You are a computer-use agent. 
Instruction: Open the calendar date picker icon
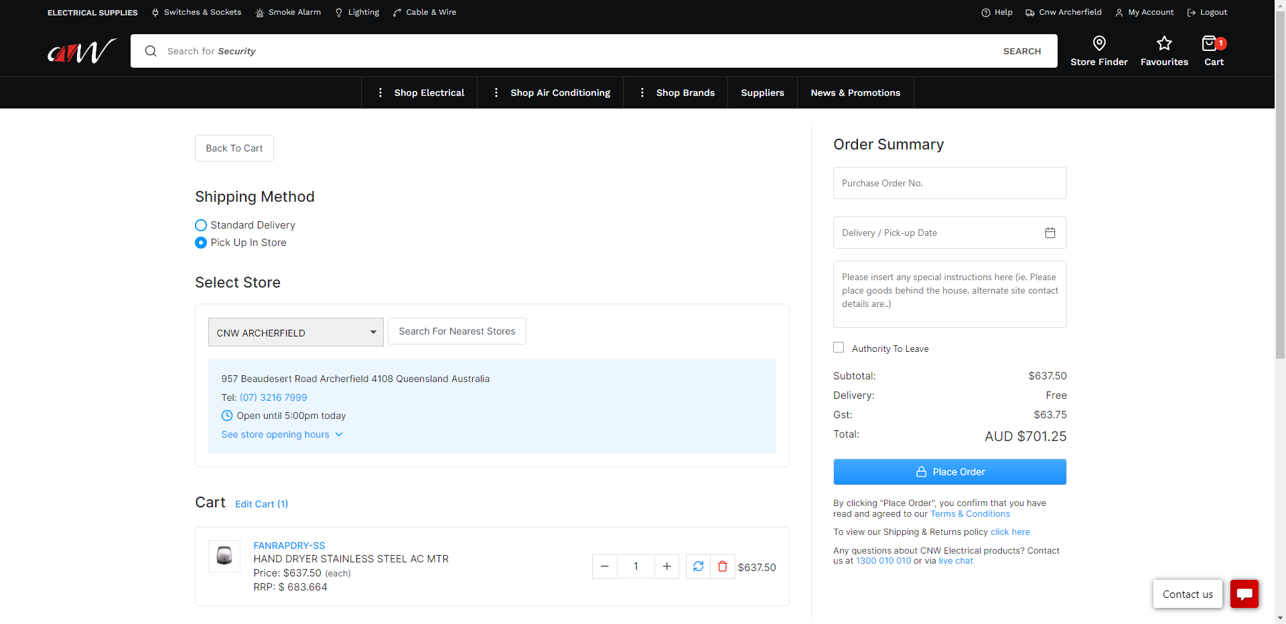pos(1050,233)
